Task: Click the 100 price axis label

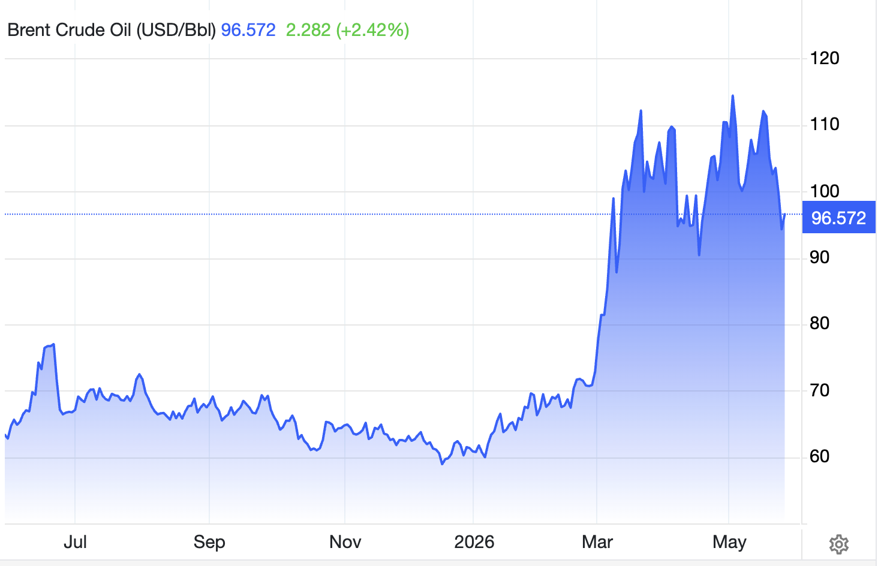Action: (x=825, y=192)
